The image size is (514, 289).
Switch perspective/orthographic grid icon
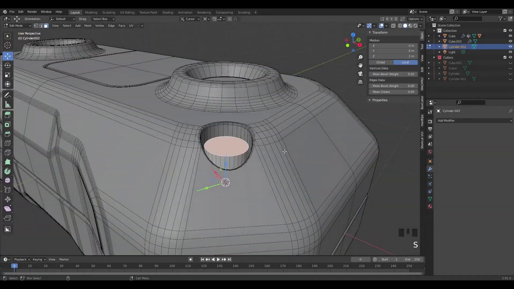coord(360,82)
